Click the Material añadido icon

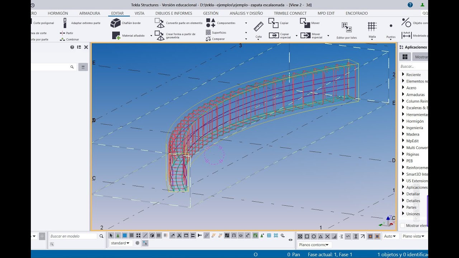[x=116, y=35]
